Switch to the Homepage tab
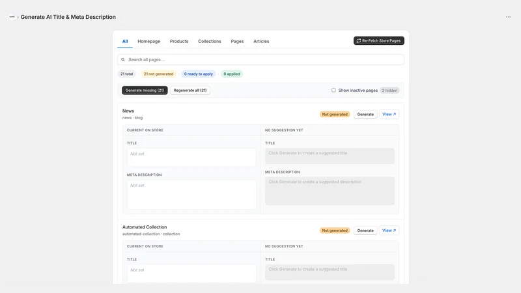This screenshot has height=293, width=521. click(149, 41)
